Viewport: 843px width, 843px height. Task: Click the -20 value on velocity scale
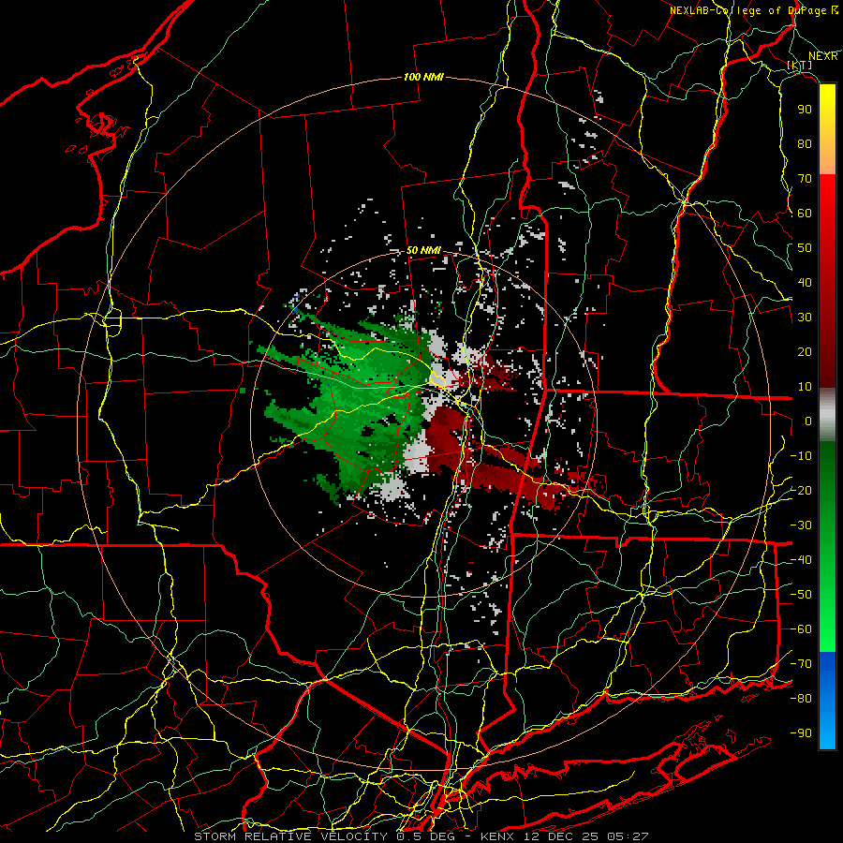(801, 490)
